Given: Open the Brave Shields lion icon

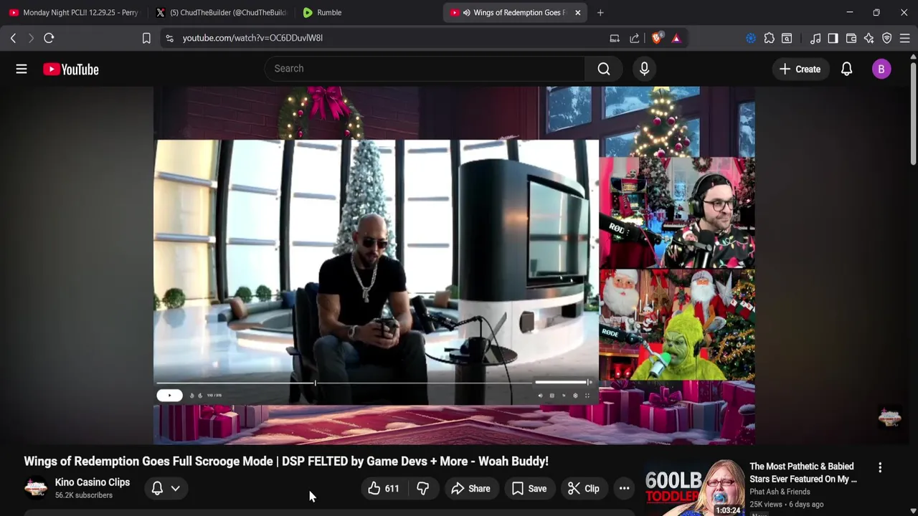Looking at the screenshot, I should pos(656,38).
